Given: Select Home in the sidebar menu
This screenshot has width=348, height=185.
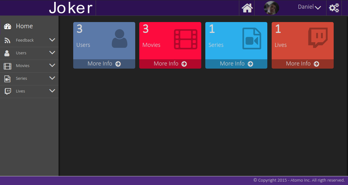Looking at the screenshot, I should pyautogui.click(x=24, y=26).
